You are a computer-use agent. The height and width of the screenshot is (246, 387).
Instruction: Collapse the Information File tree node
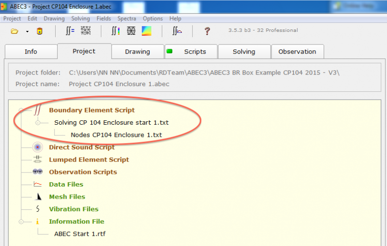coord(21,222)
